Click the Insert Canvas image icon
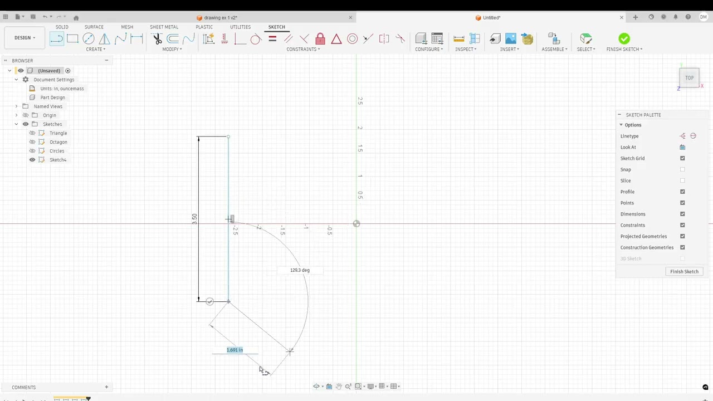713x401 pixels. click(511, 39)
